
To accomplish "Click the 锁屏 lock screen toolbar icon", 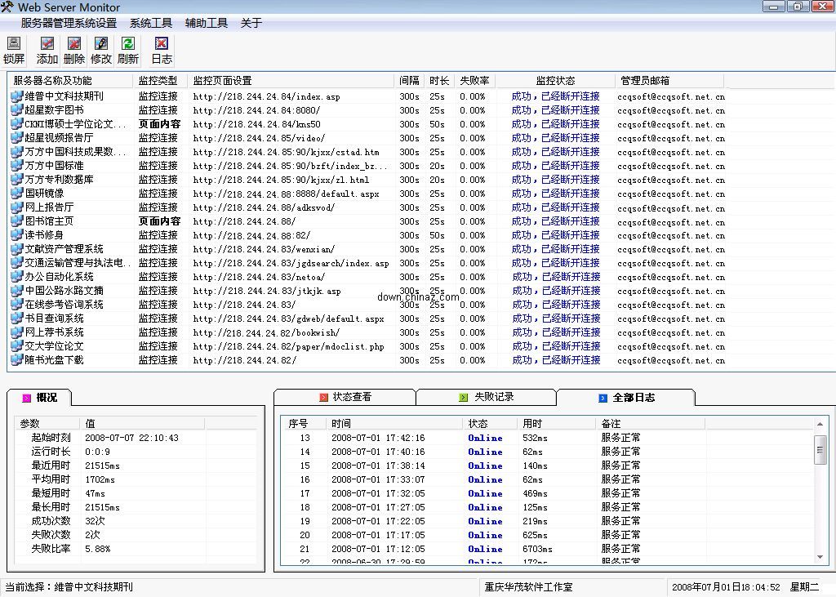I will tap(14, 50).
